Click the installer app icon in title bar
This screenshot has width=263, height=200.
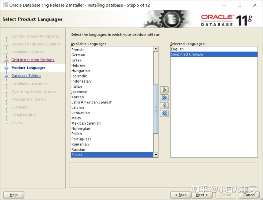click(5, 5)
